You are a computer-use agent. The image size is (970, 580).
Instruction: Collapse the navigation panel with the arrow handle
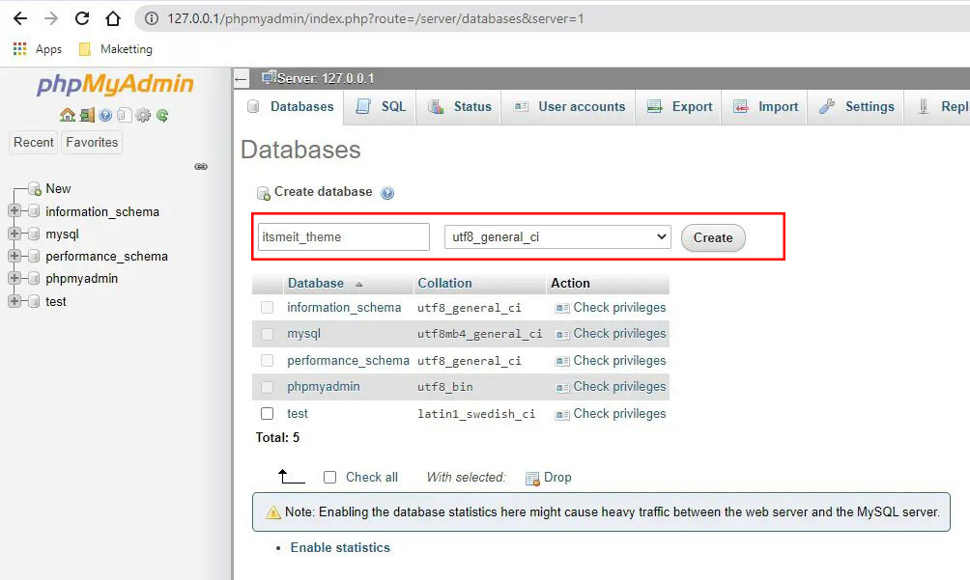[201, 166]
